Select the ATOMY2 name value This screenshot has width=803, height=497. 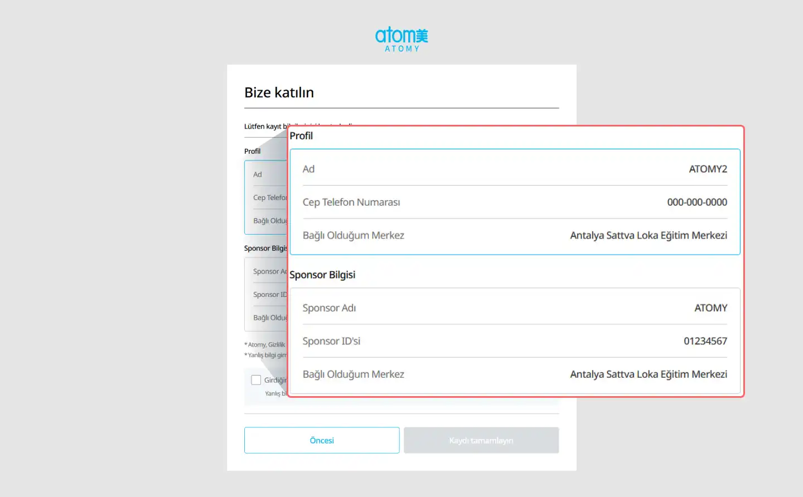[708, 169]
